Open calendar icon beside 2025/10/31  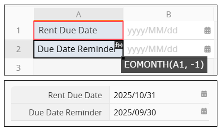204,94
